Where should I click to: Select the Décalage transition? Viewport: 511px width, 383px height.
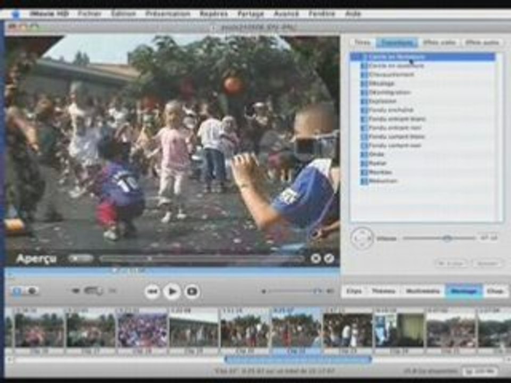click(x=423, y=84)
